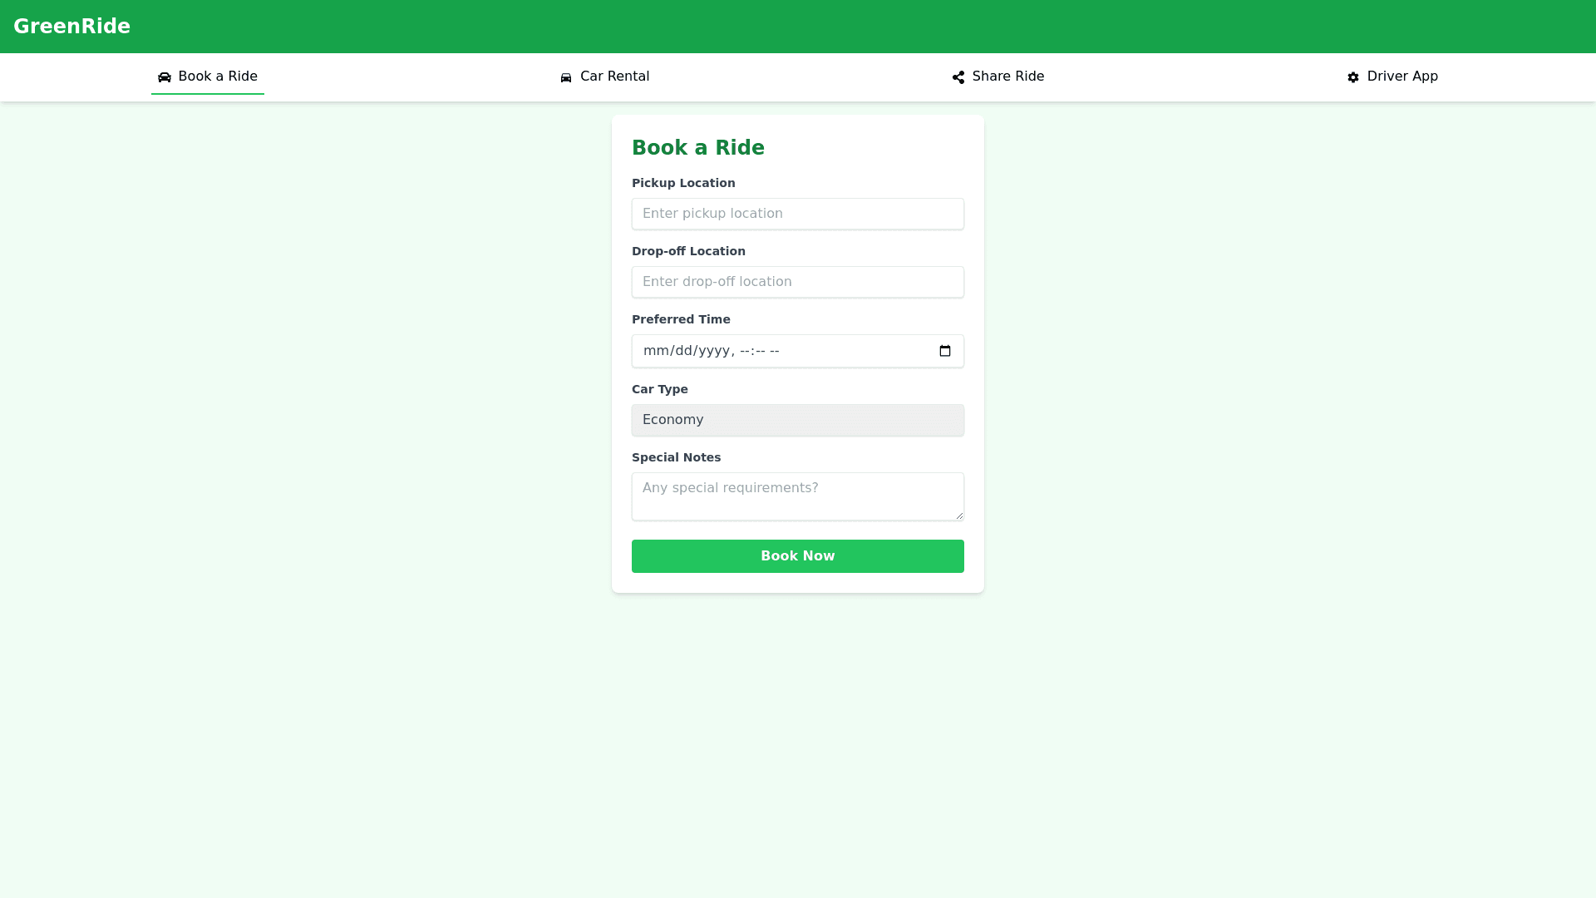Screen dimensions: 1596x898
Task: Click the Book a Ride form heading
Action: [698, 148]
